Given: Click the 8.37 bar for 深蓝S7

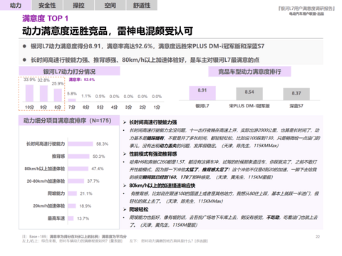Looking at the screenshot, I should pos(296,94).
